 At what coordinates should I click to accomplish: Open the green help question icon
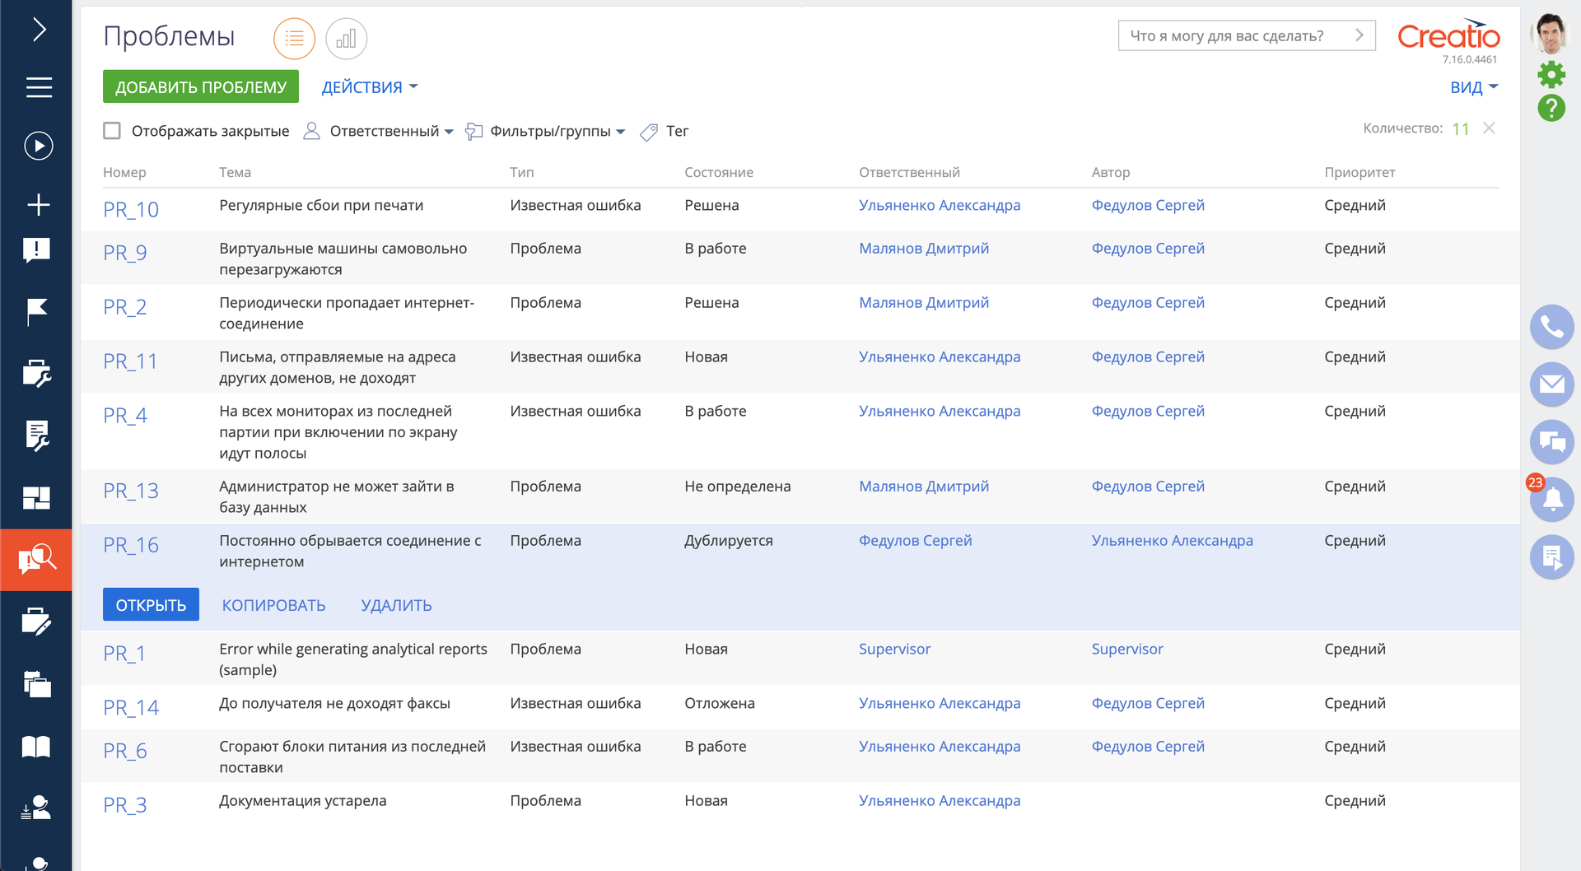click(x=1551, y=108)
